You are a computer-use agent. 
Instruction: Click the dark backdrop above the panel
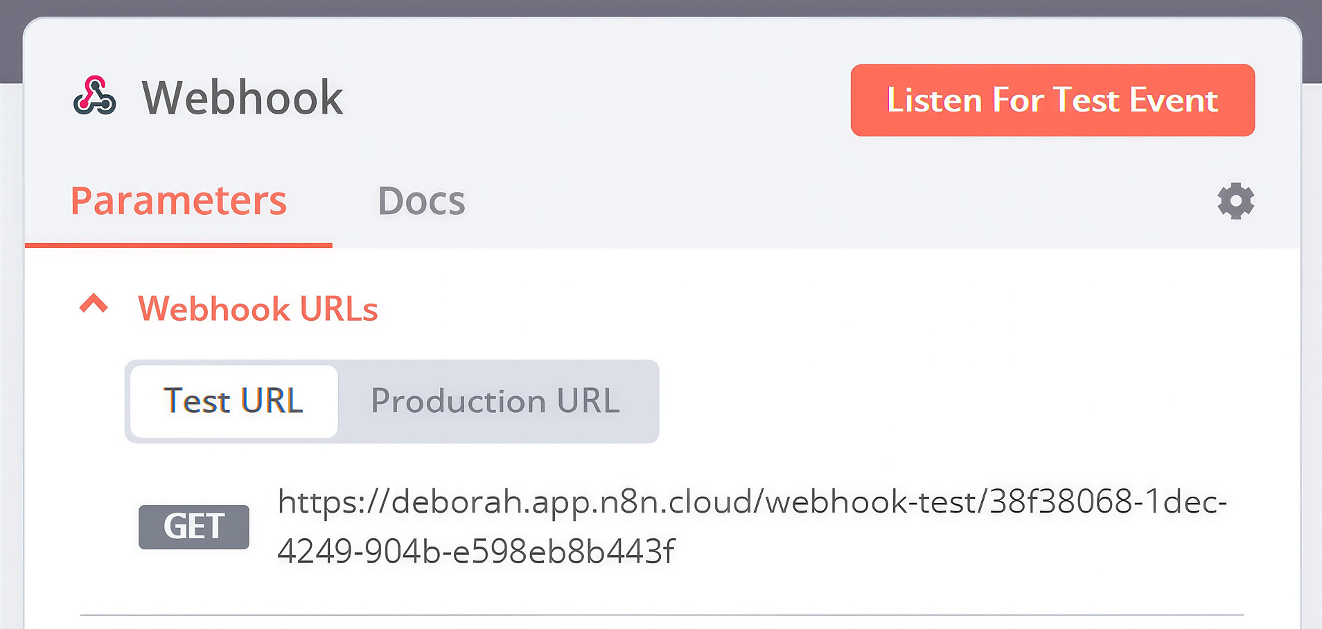click(661, 7)
